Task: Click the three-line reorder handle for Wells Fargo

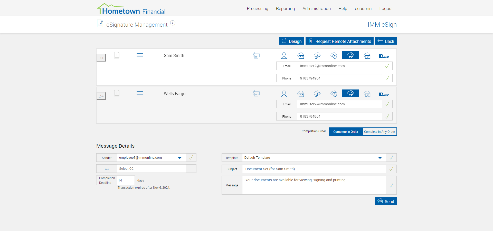Action: pos(140,93)
